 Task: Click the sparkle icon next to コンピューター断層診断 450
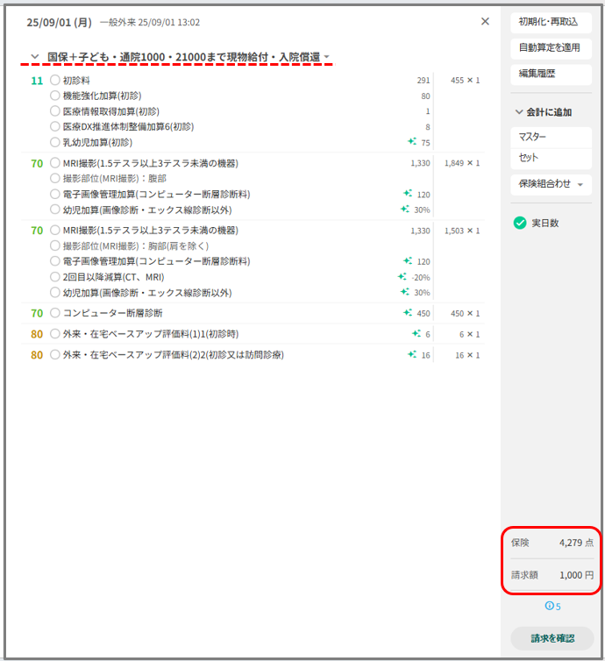407,312
